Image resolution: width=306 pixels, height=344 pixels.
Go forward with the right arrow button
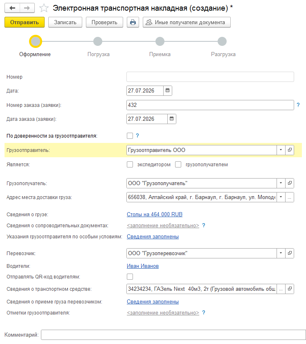(27, 8)
